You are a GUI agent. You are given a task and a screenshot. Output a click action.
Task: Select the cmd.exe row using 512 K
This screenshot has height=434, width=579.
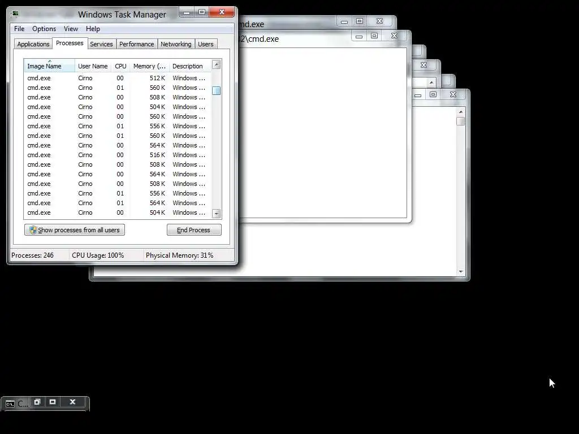(118, 78)
